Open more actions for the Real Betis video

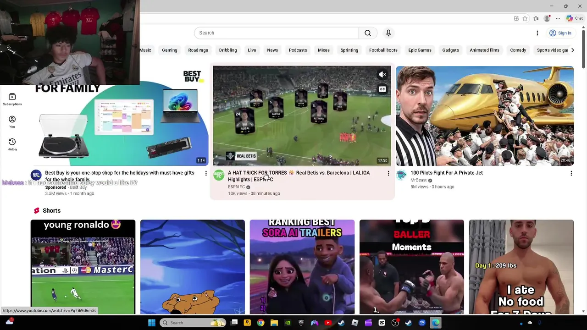(x=388, y=173)
